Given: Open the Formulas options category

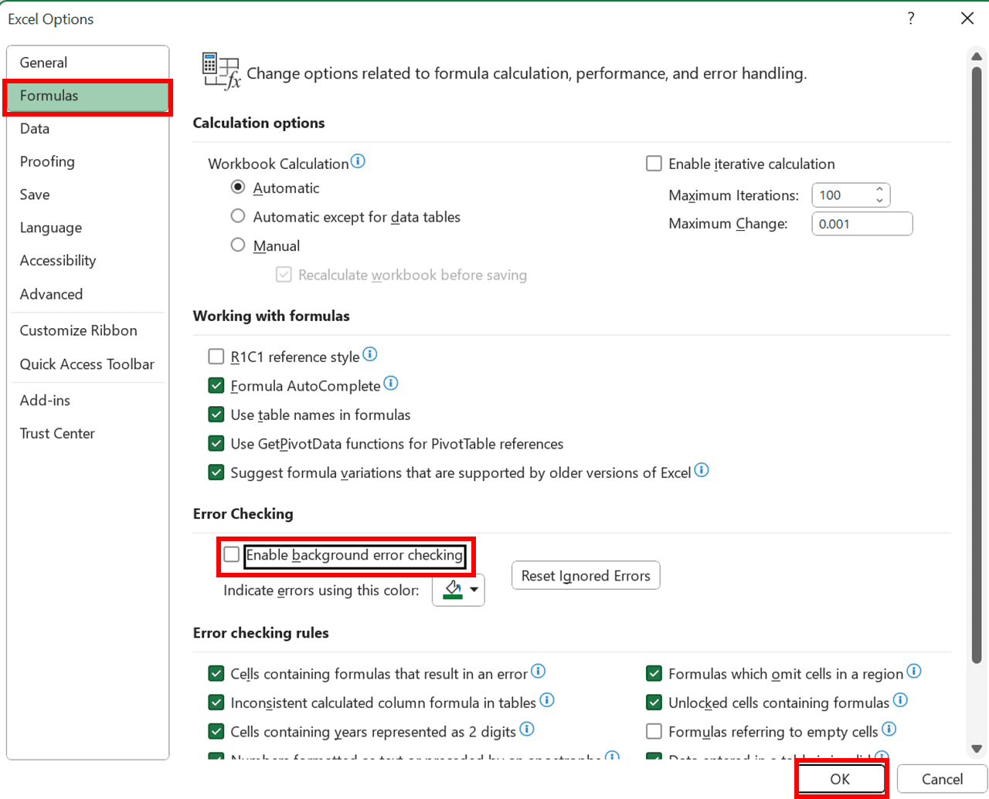Looking at the screenshot, I should pyautogui.click(x=87, y=96).
